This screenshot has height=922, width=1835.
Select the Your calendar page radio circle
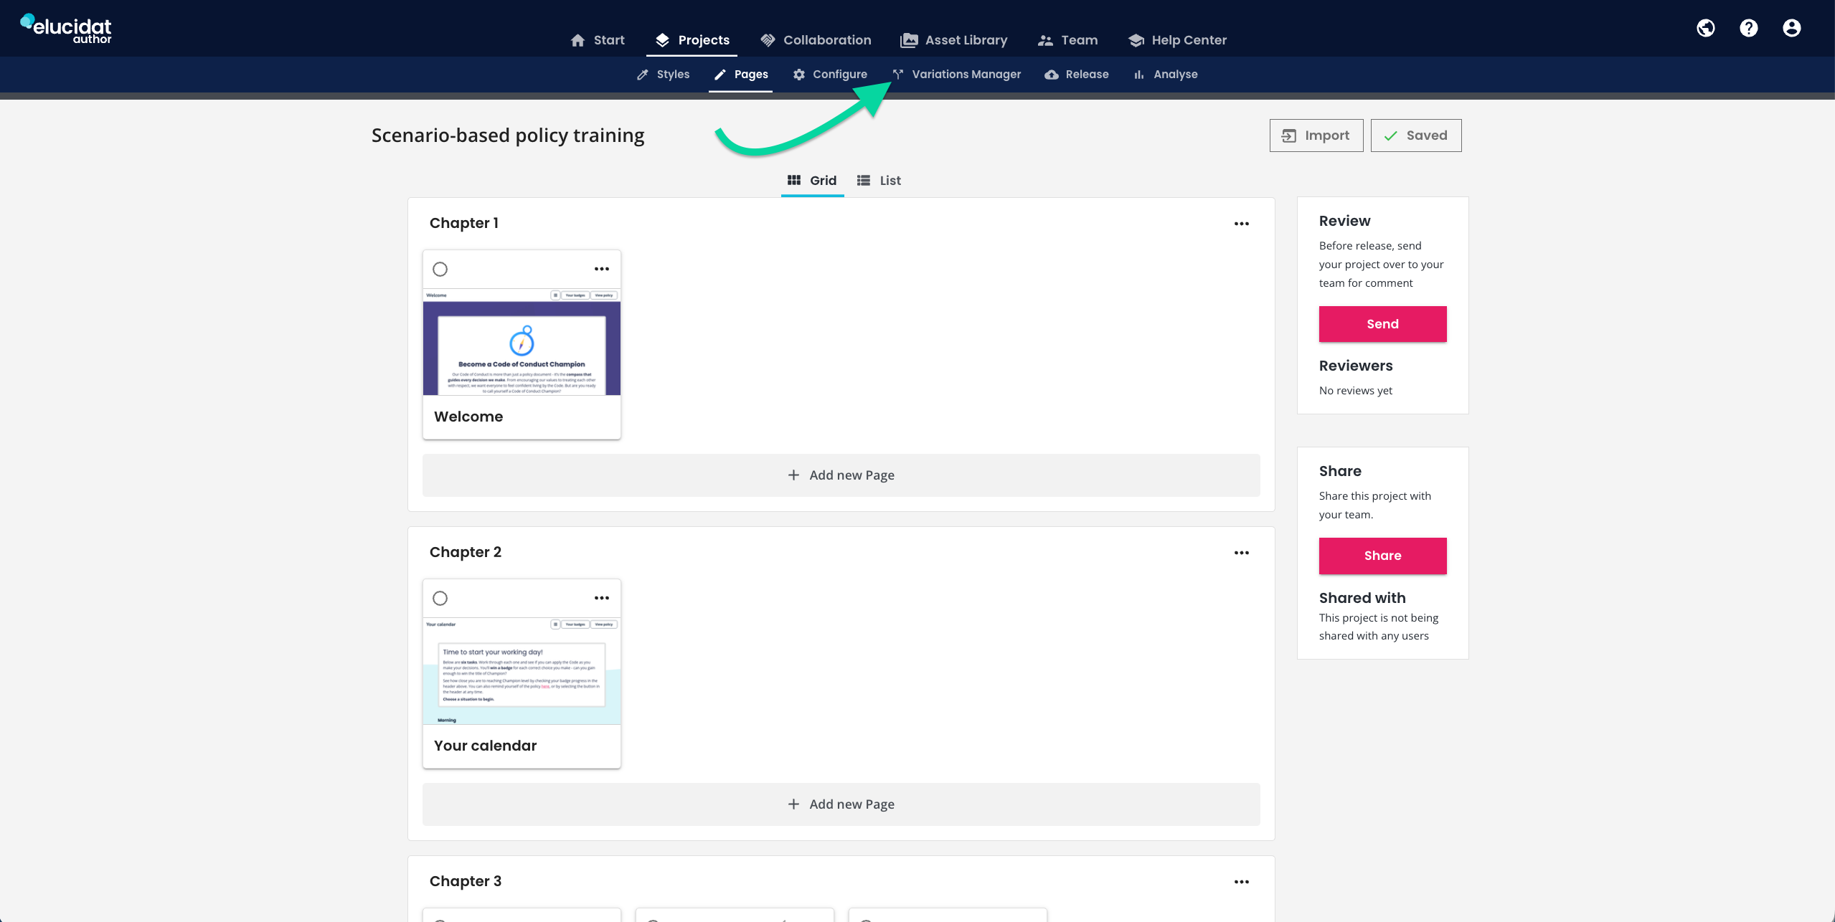pyautogui.click(x=440, y=599)
